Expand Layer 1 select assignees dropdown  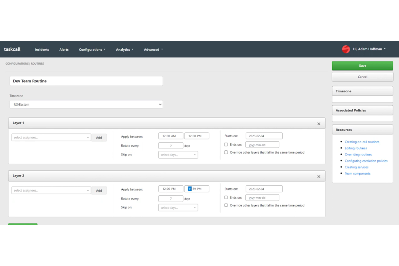tap(51, 137)
